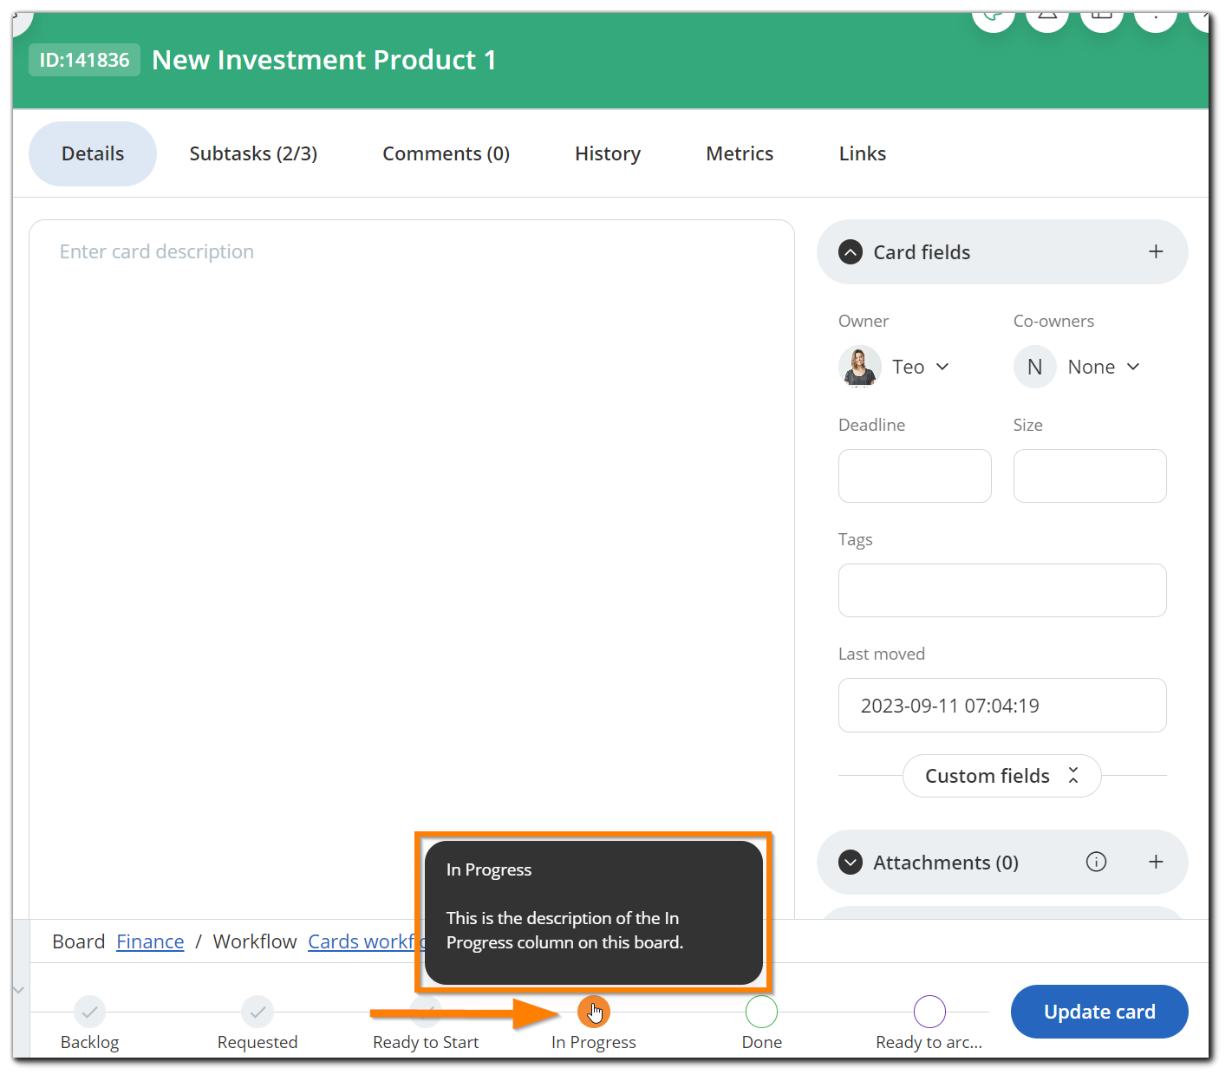The height and width of the screenshot is (1081, 1232).
Task: Collapse the Card fields section
Action: pos(850,251)
